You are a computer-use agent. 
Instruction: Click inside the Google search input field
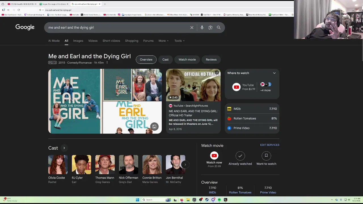pyautogui.click(x=118, y=27)
